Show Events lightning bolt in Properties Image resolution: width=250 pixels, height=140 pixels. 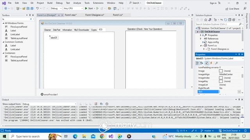coord(211,63)
